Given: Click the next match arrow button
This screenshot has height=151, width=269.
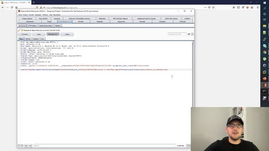Looking at the screenshot, I should [x=31, y=146].
